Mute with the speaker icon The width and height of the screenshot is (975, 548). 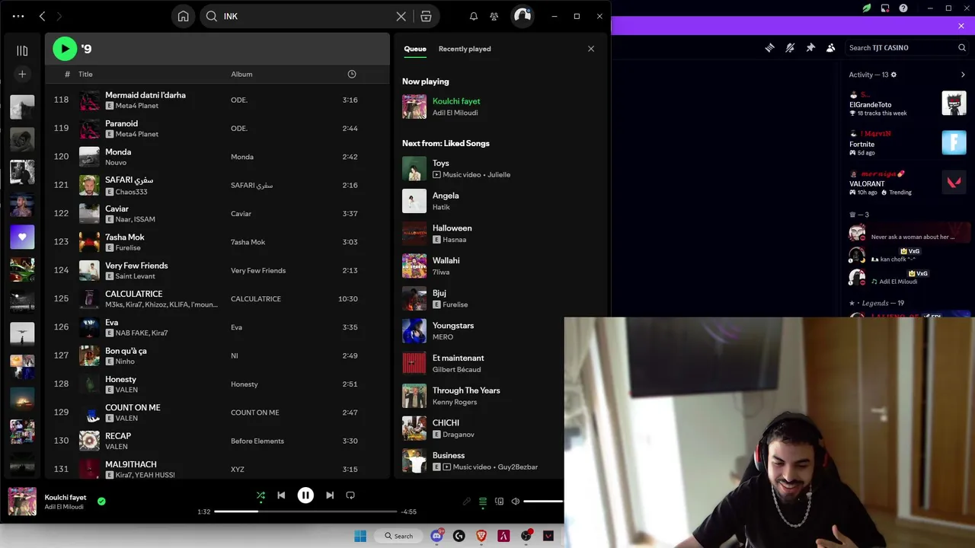point(516,502)
